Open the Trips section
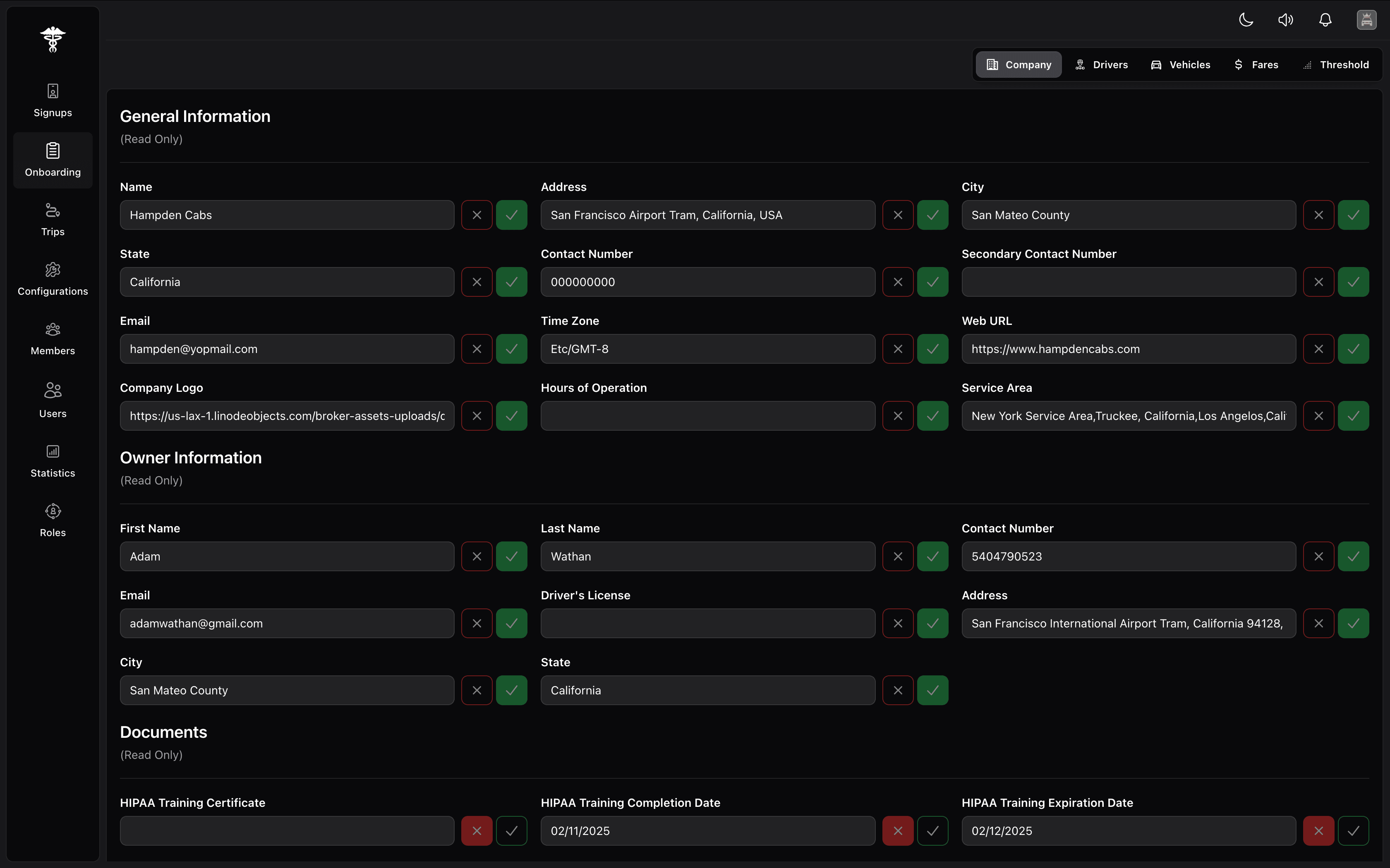The image size is (1390, 868). (x=52, y=219)
